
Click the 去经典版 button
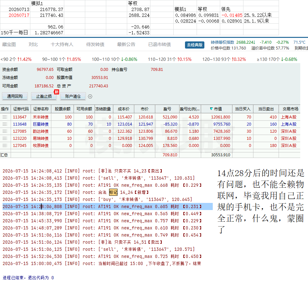pyautogui.click(x=195, y=45)
